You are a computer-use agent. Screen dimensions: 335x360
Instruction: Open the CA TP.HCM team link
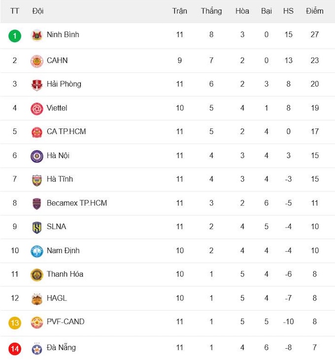tap(66, 131)
